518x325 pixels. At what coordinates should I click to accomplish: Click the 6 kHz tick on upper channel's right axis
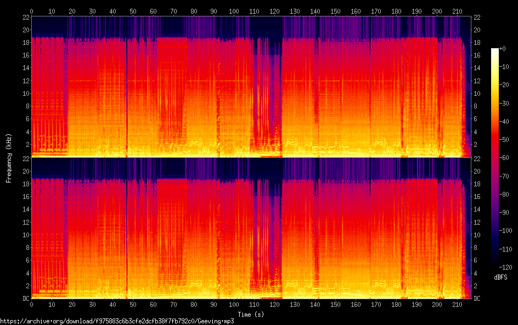pos(477,119)
